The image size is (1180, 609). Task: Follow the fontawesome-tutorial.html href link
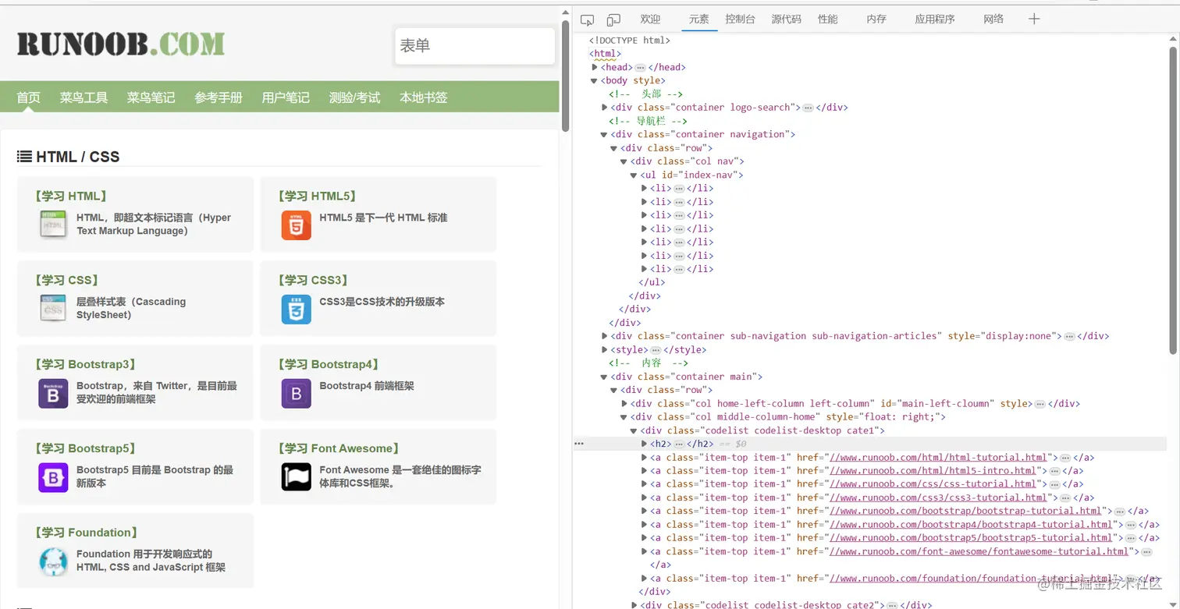[x=979, y=551]
